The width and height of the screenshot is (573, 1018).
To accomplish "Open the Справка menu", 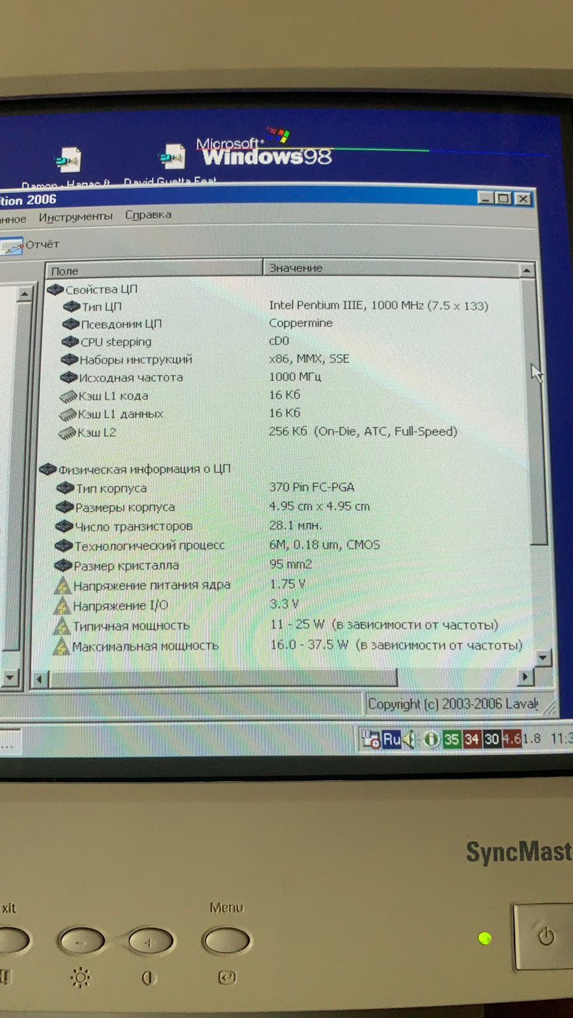I will tap(148, 215).
